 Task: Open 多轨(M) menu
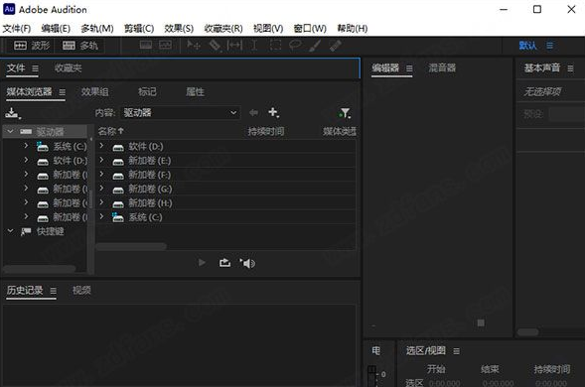(97, 29)
